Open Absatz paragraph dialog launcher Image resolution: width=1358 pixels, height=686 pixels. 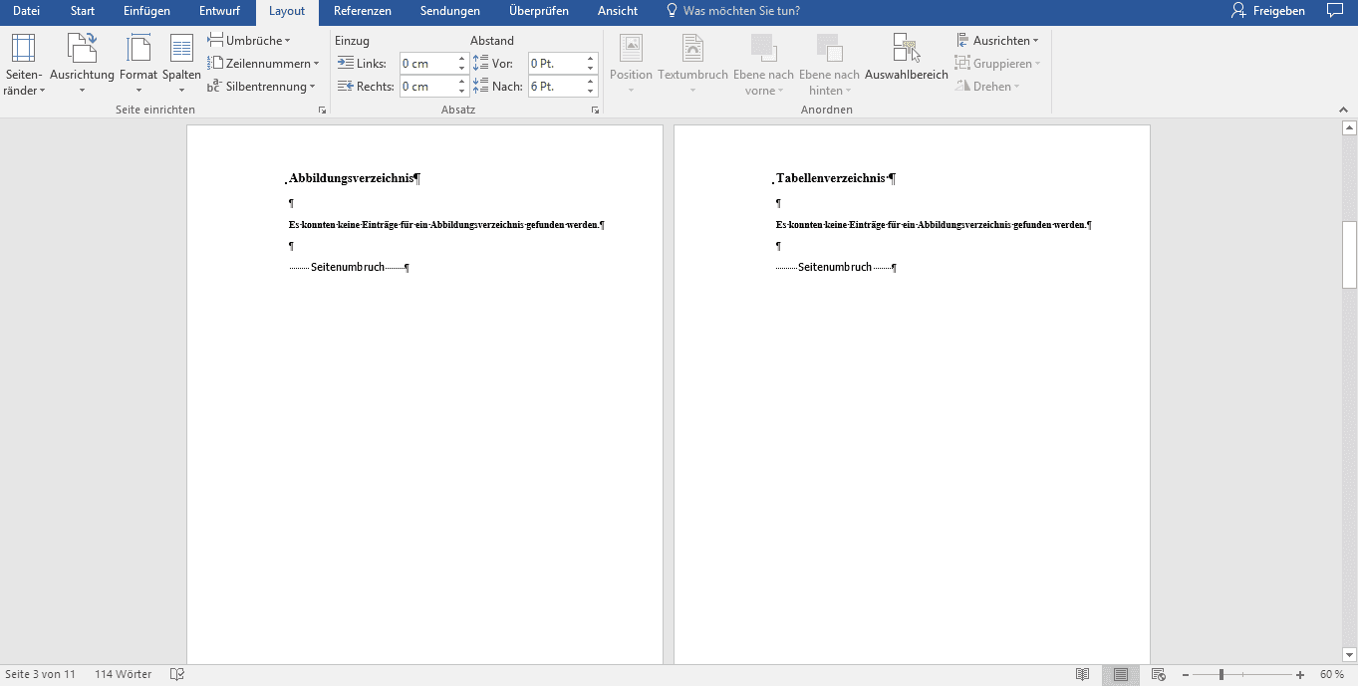click(595, 111)
